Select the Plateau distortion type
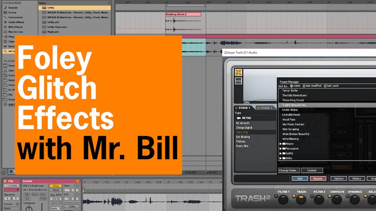Screen dimensions: 376x211 point(241,142)
